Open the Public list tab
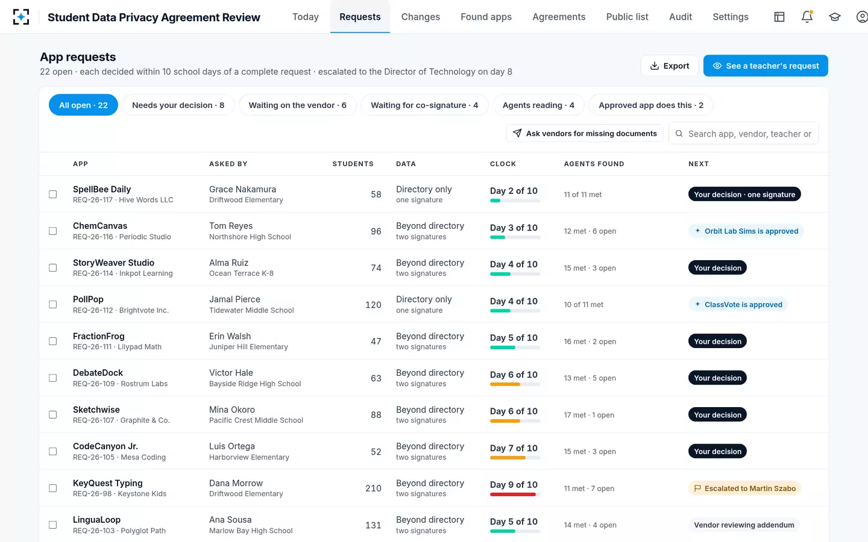The width and height of the screenshot is (868, 542). tap(627, 17)
